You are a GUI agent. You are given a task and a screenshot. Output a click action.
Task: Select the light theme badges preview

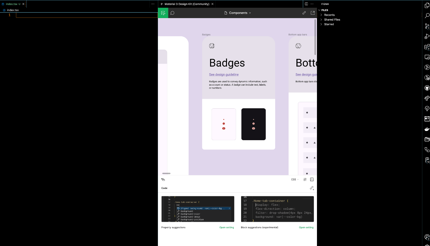pyautogui.click(x=224, y=124)
